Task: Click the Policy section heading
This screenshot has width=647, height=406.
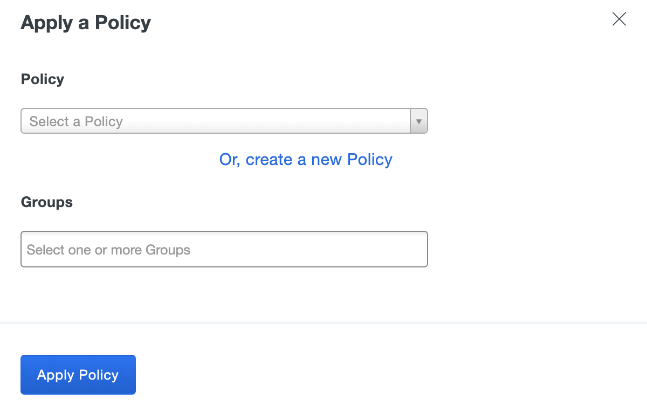Action: pyautogui.click(x=42, y=79)
